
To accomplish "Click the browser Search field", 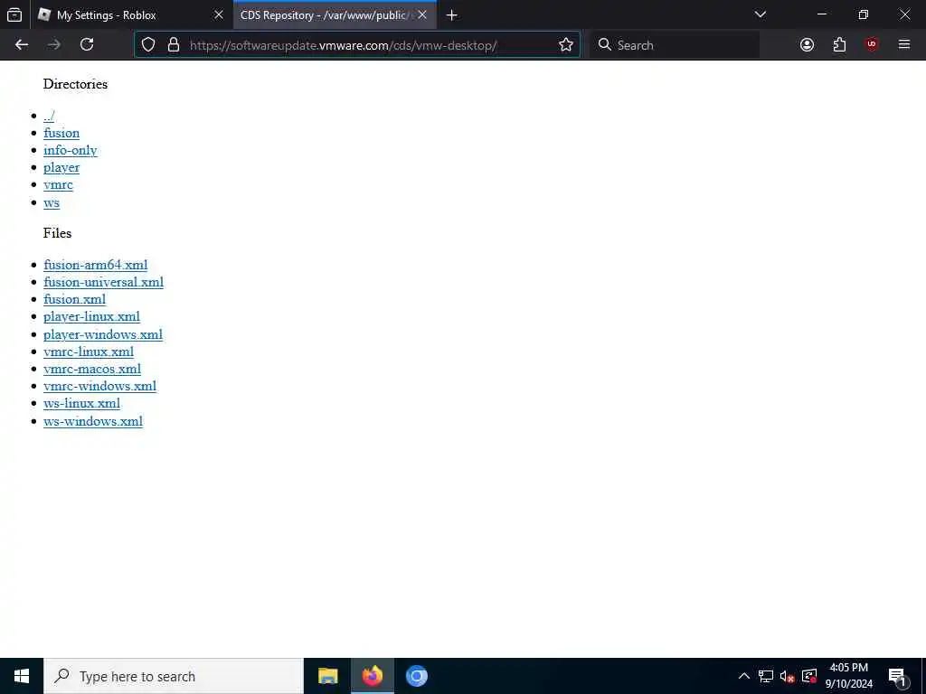I will point(675,45).
